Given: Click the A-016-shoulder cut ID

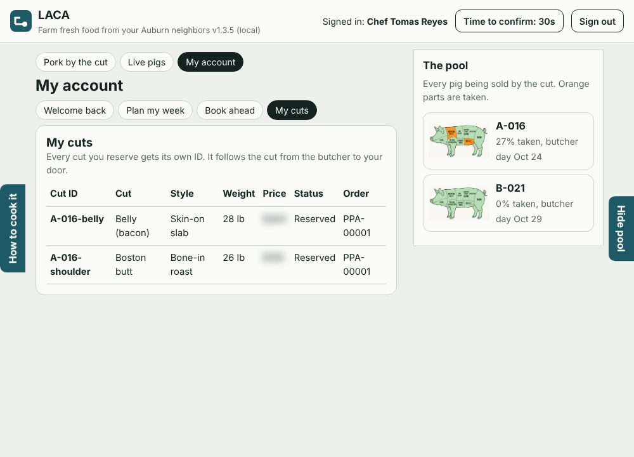Looking at the screenshot, I should point(70,265).
